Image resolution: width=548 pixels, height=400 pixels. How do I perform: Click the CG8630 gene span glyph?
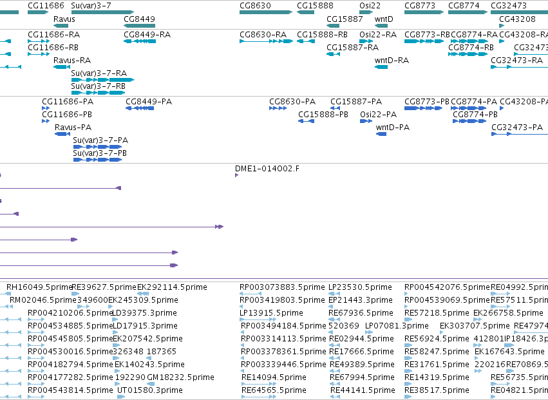(266, 12)
